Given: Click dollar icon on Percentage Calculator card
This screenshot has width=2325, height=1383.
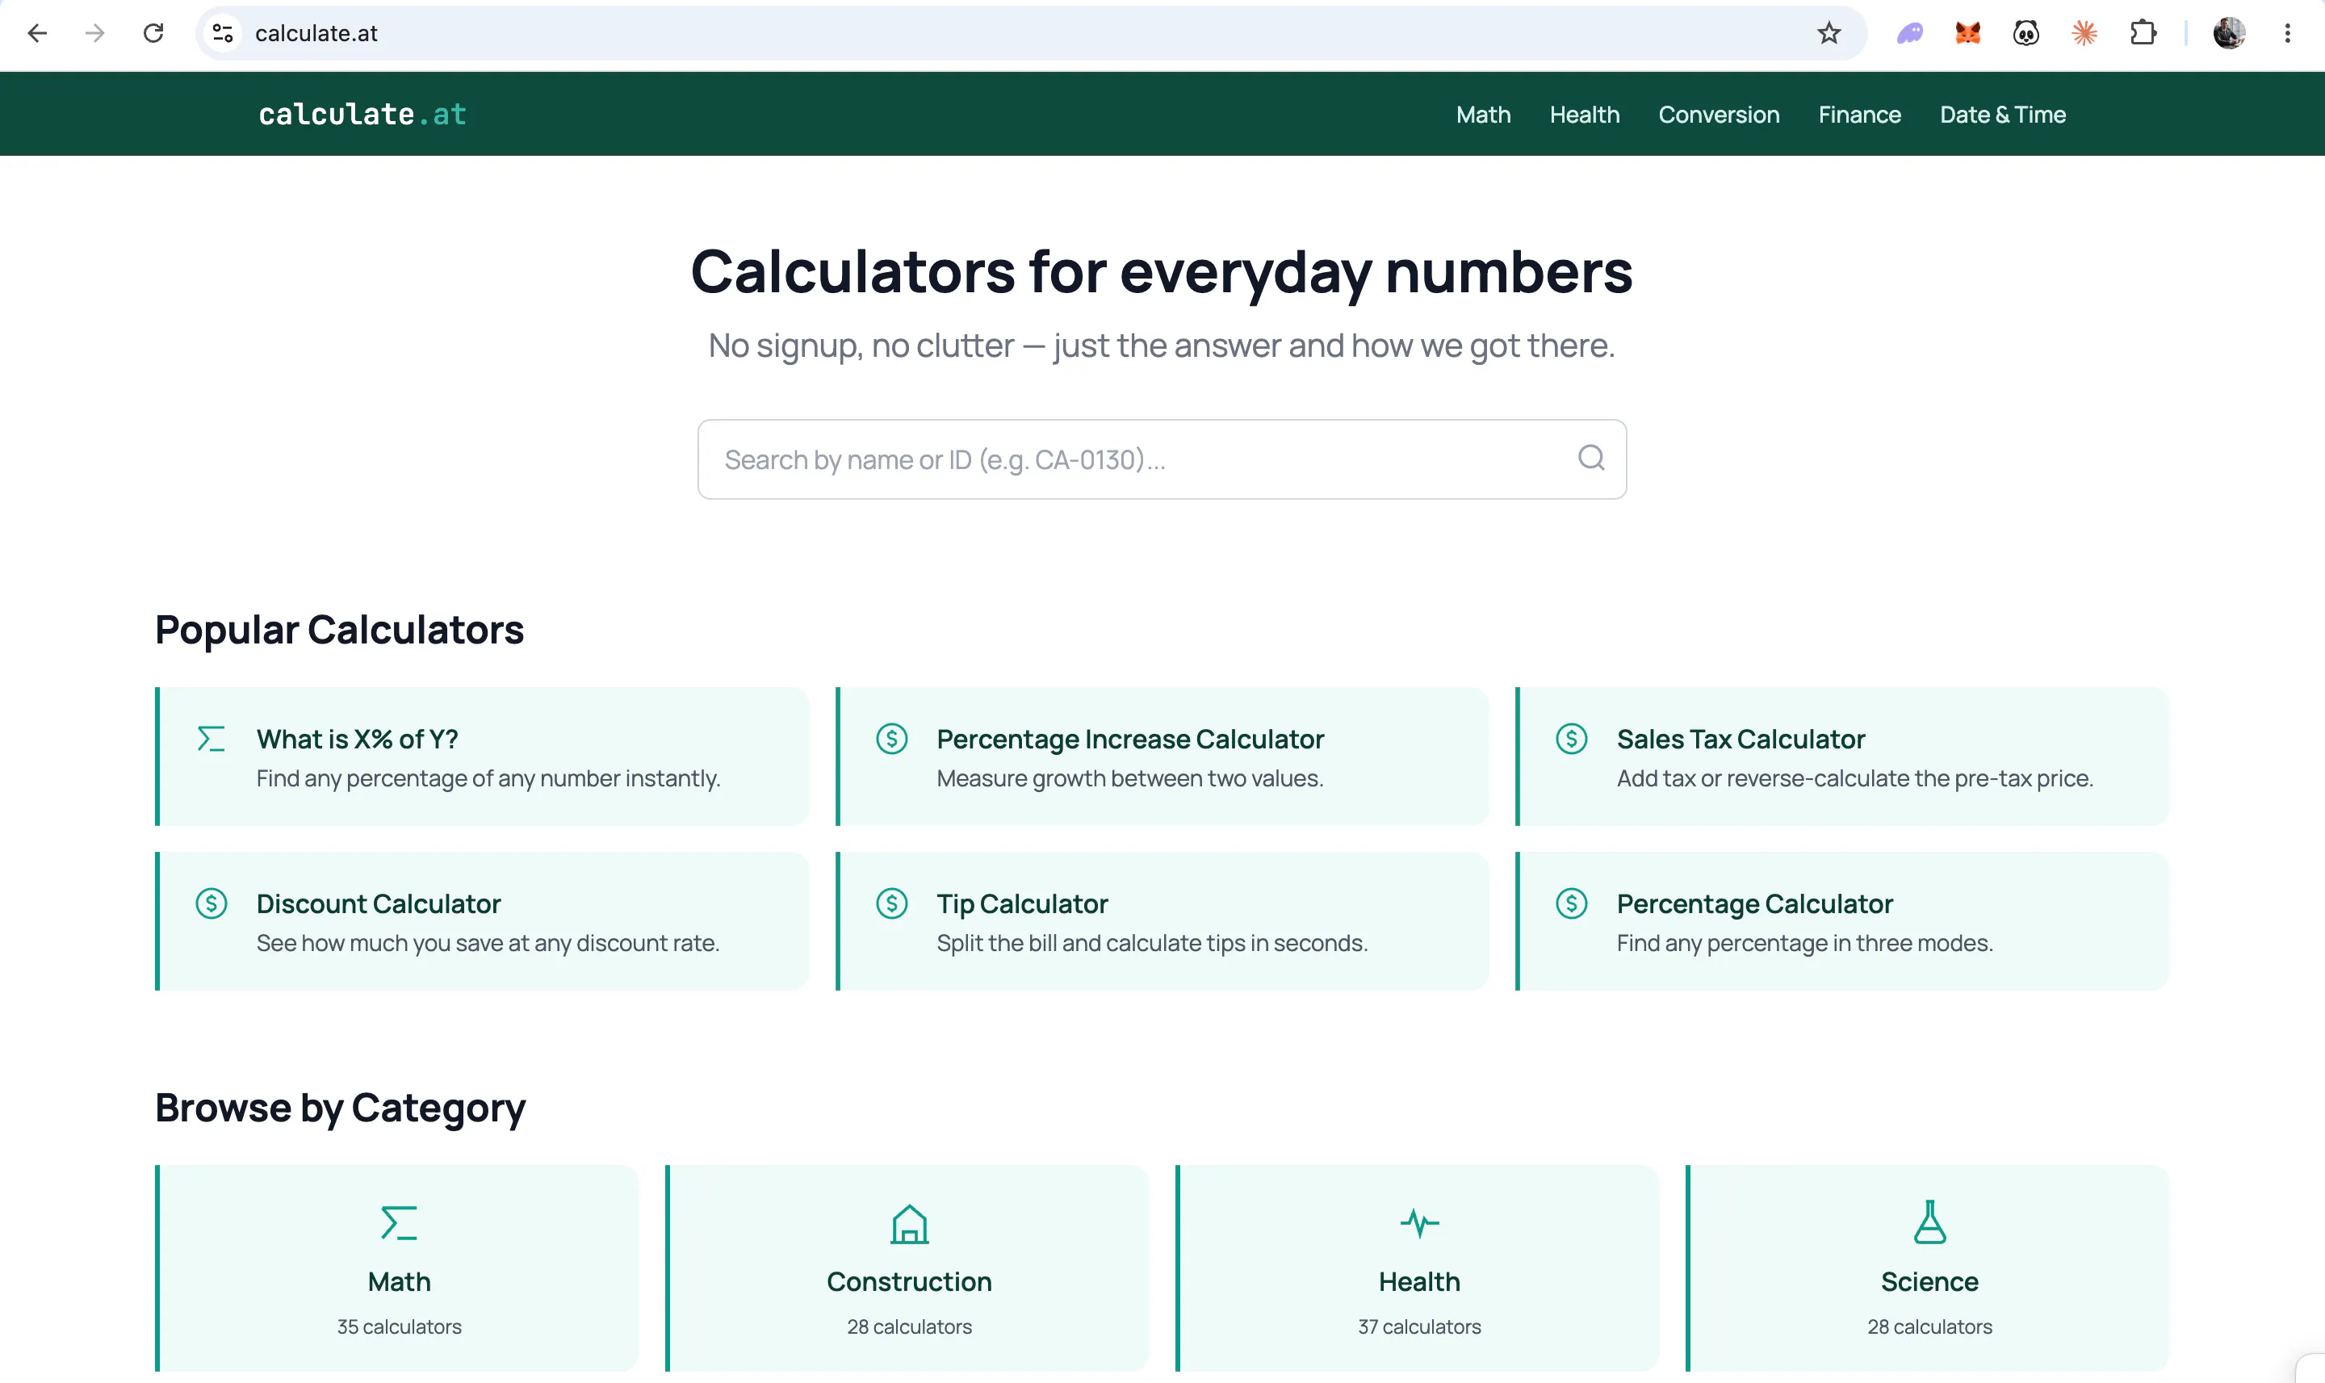Looking at the screenshot, I should pyautogui.click(x=1572, y=903).
